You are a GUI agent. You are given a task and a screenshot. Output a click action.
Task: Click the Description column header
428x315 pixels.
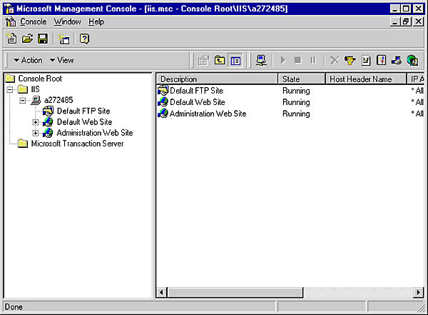point(218,79)
